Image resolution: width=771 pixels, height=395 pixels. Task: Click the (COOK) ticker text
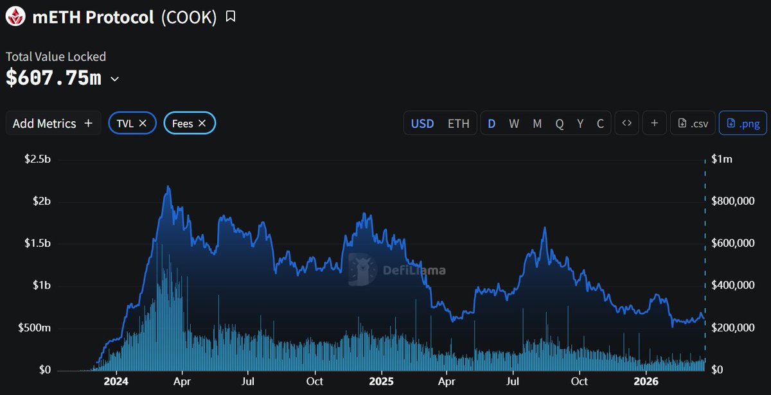(189, 17)
